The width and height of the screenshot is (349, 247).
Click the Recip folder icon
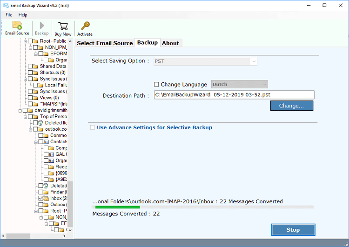pos(51,167)
